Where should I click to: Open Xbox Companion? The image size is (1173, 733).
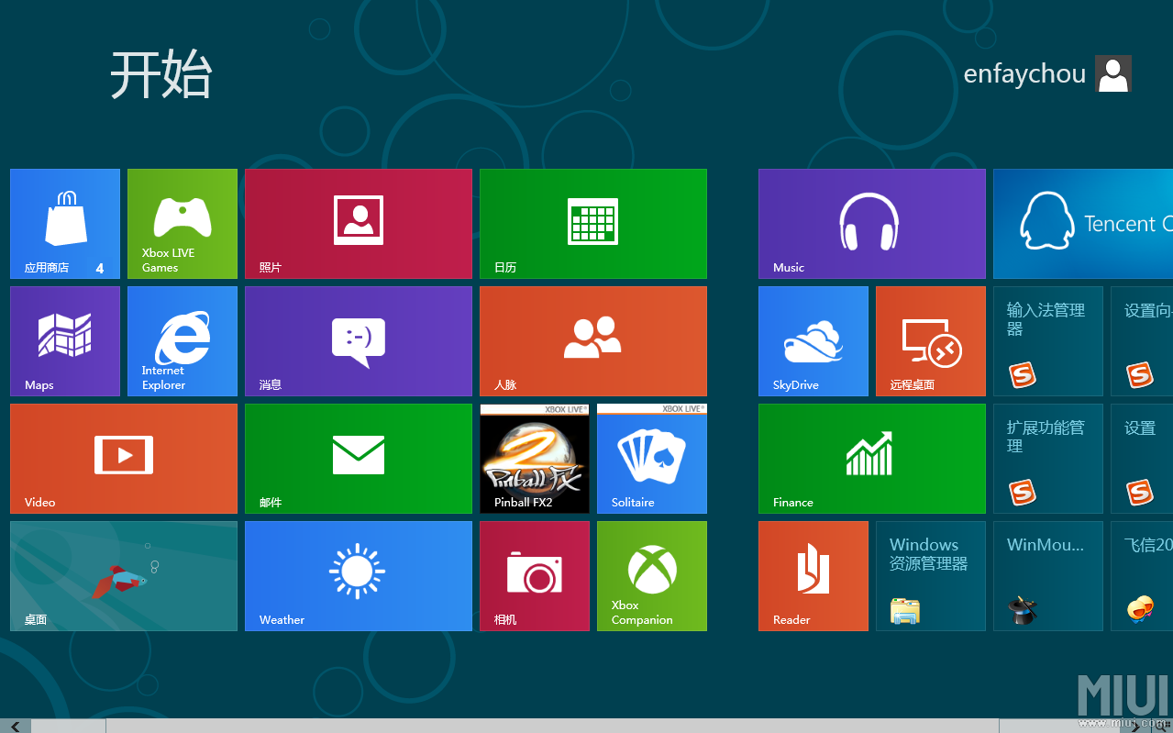[x=651, y=575]
